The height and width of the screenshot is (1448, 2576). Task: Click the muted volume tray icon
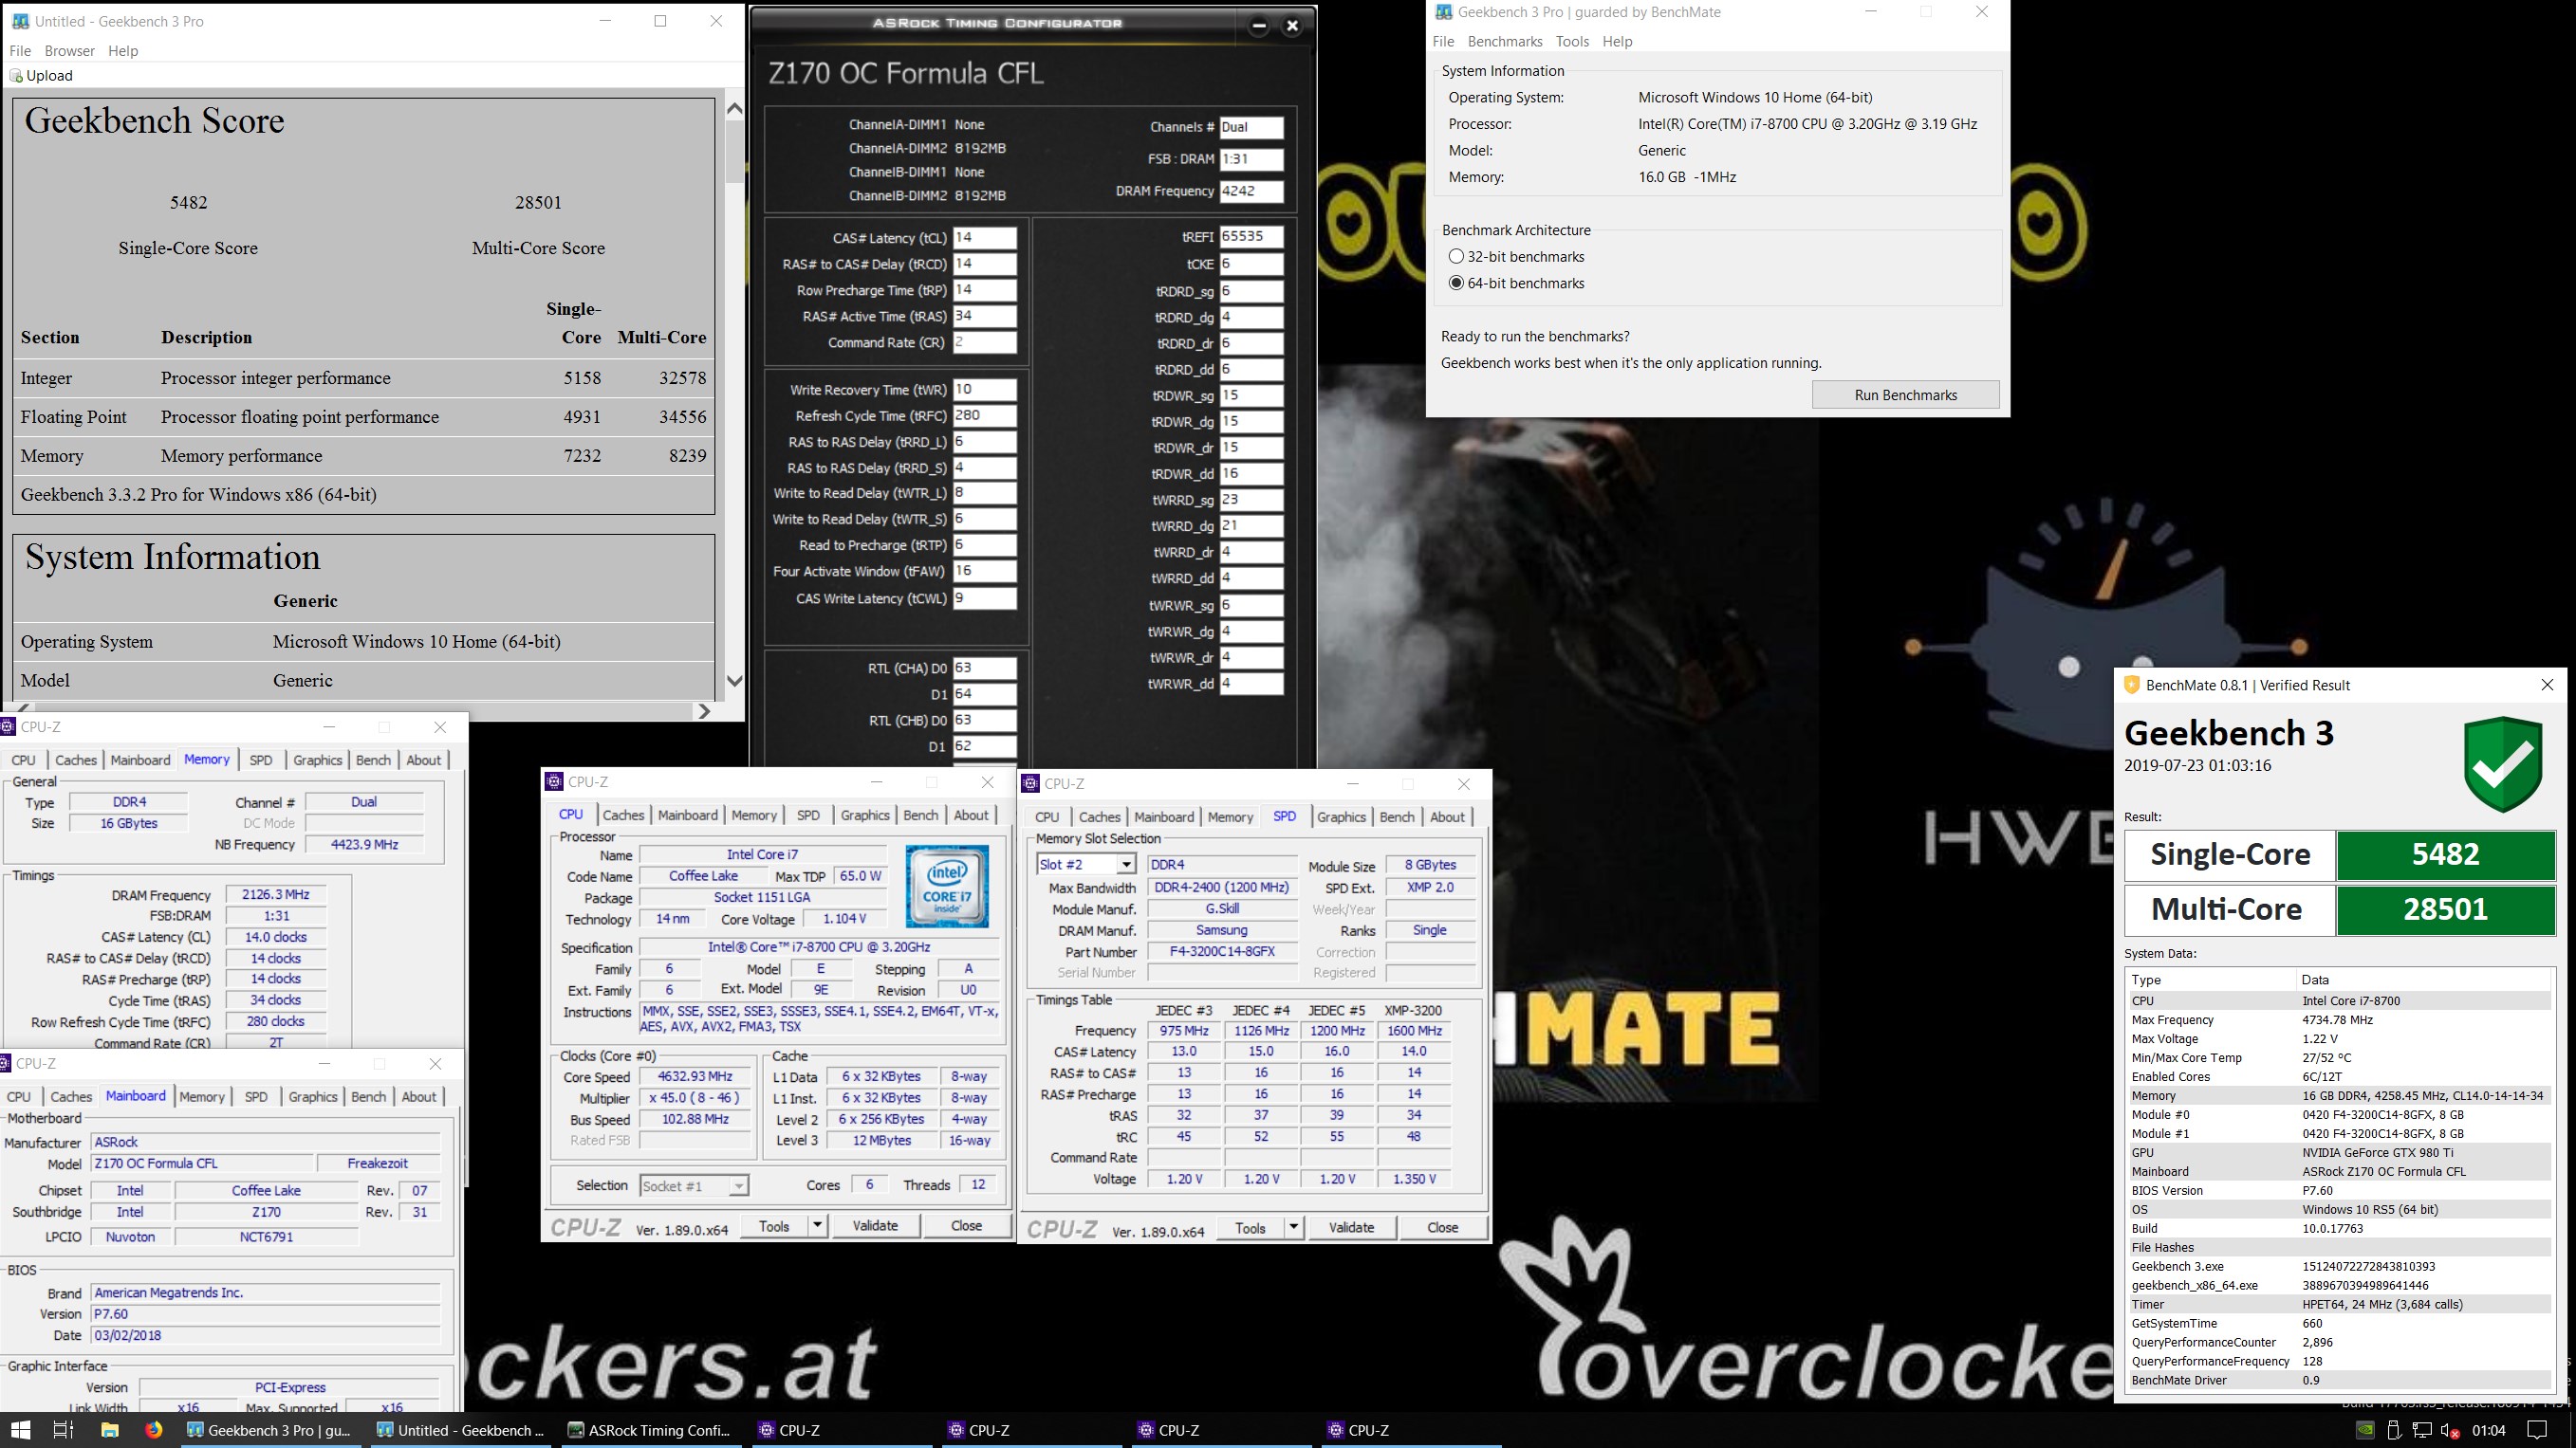pyautogui.click(x=2450, y=1430)
